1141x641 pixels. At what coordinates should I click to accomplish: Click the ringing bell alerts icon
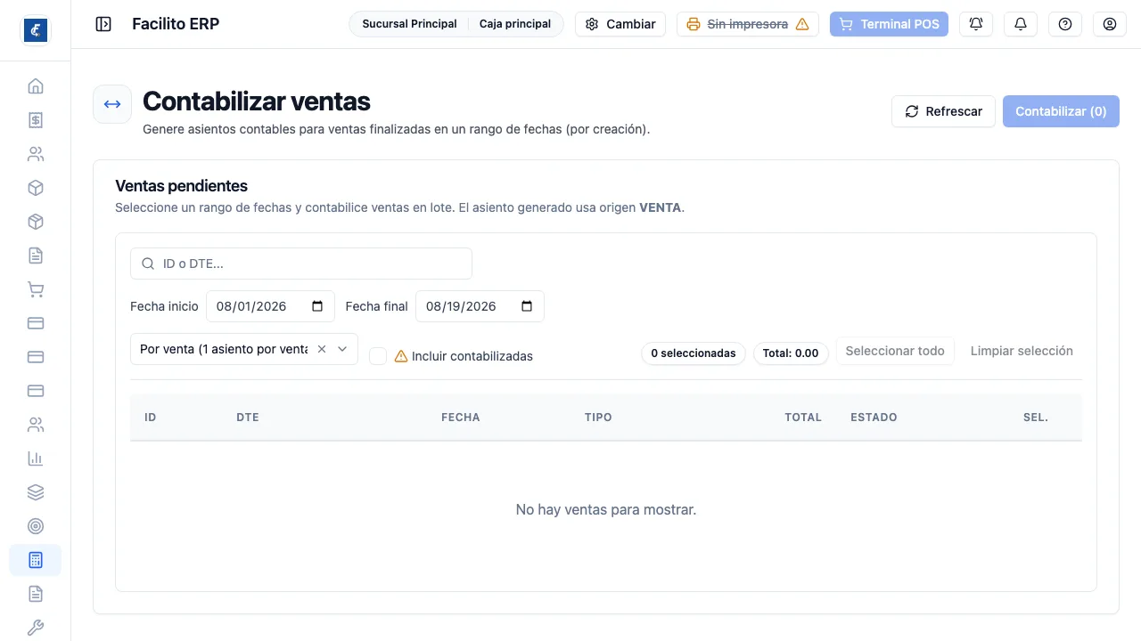coord(976,24)
